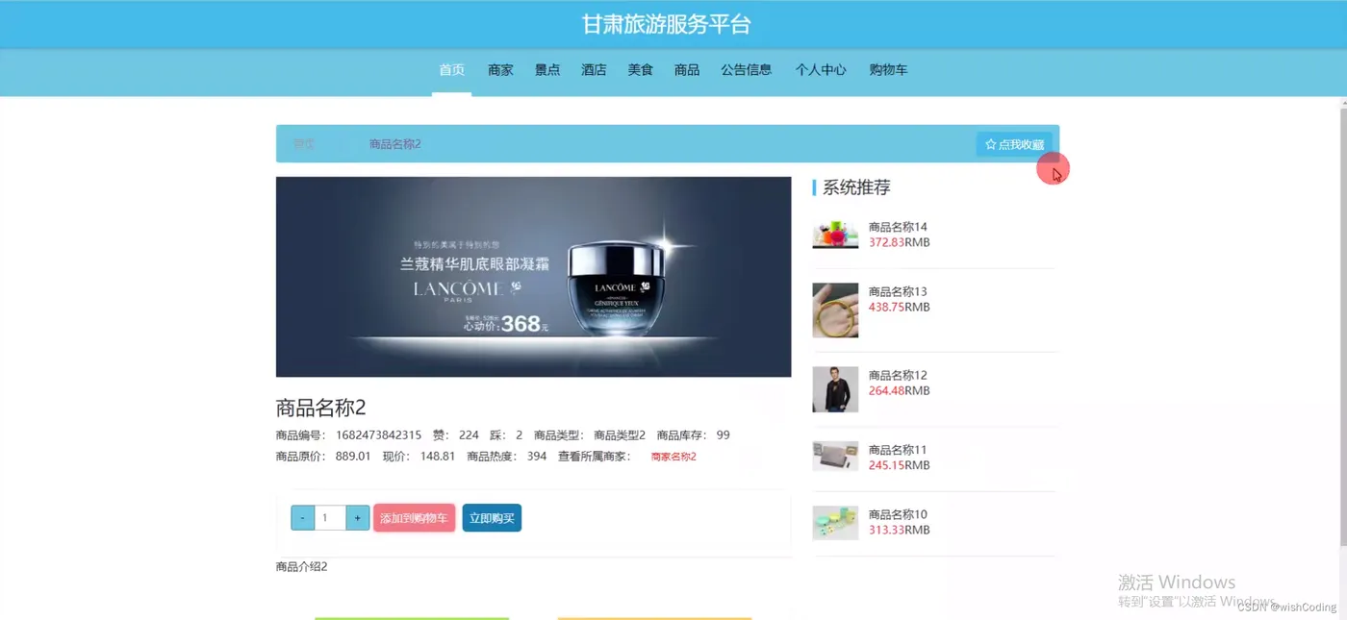
Task: Increase quantity with the plus button
Action: pos(357,518)
